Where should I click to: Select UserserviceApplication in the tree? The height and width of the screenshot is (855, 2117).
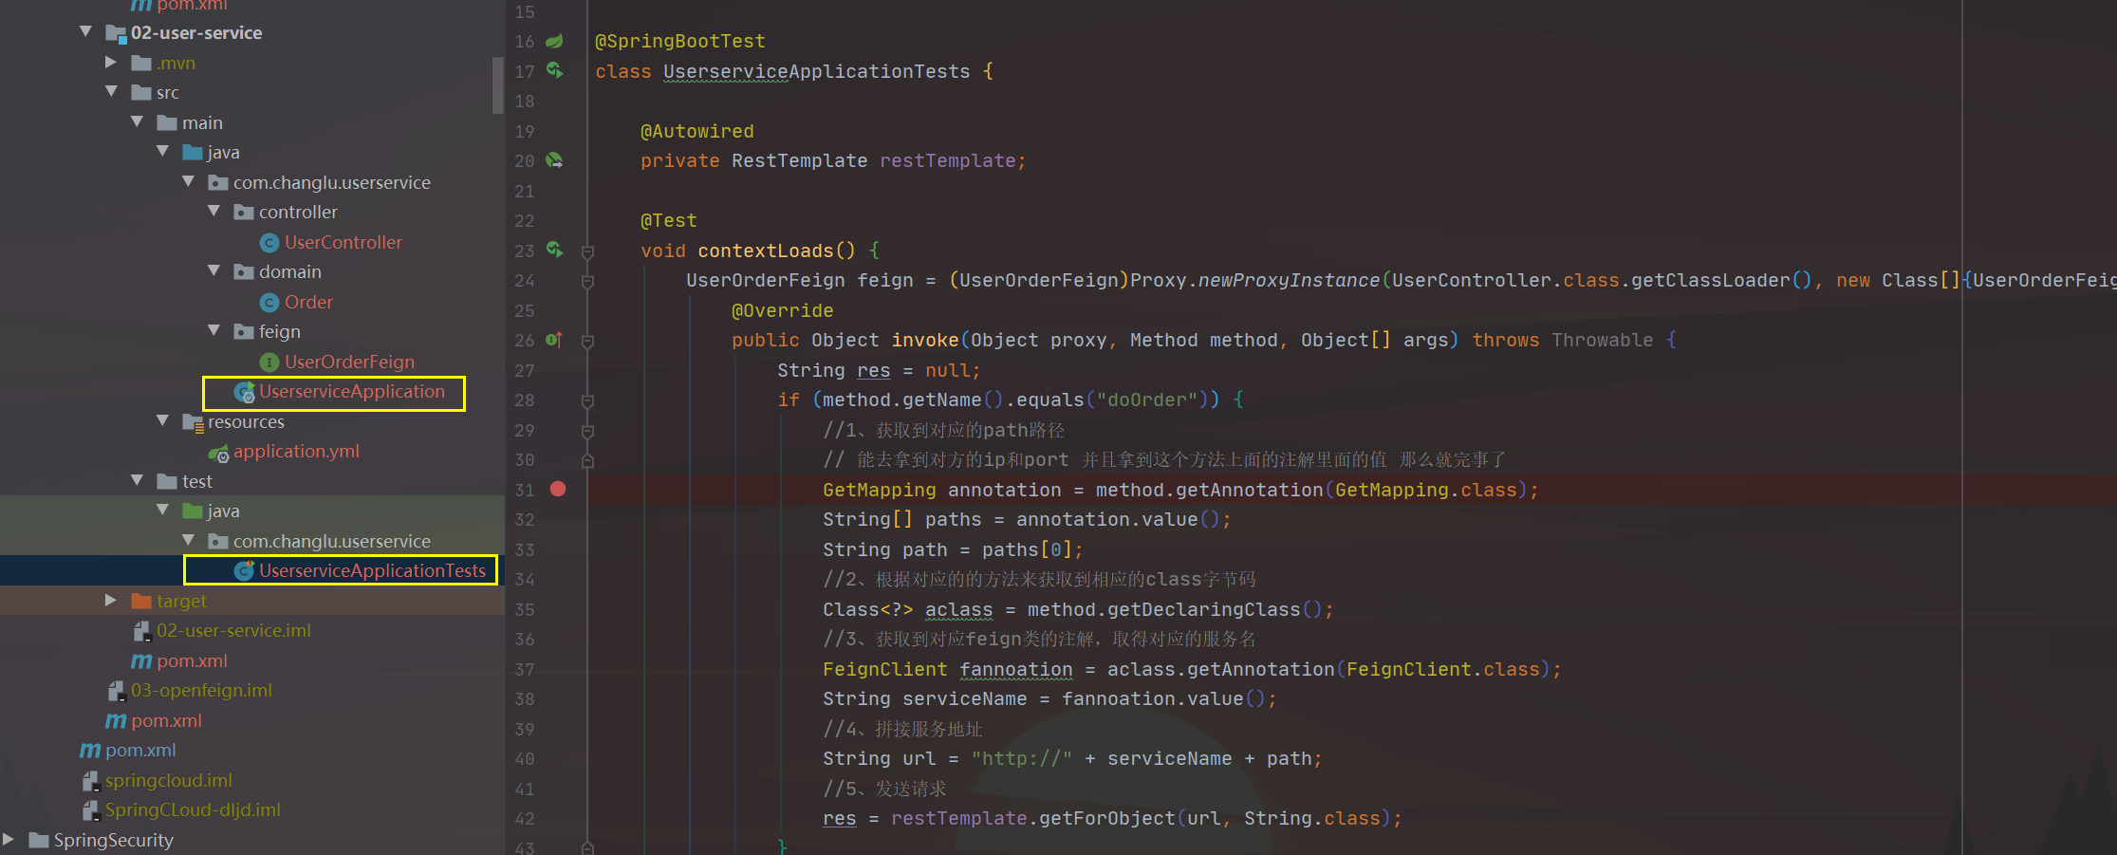click(x=352, y=392)
